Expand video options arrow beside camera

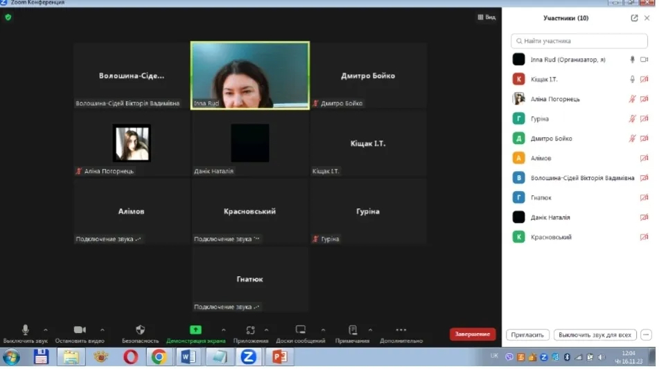click(x=103, y=330)
